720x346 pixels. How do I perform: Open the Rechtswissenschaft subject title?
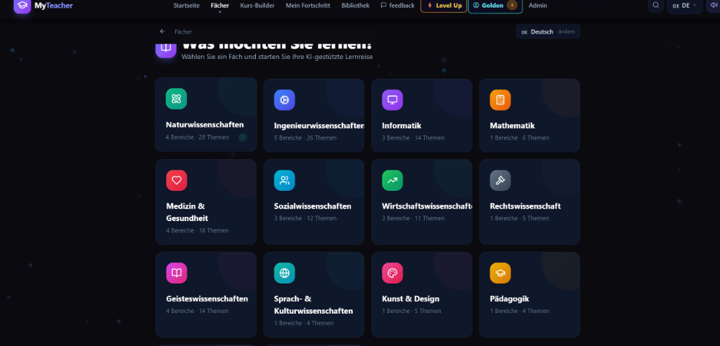525,206
